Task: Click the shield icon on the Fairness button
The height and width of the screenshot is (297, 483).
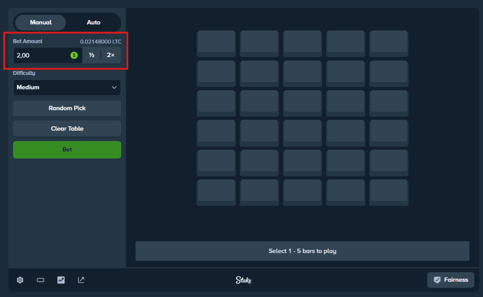Action: coord(438,280)
